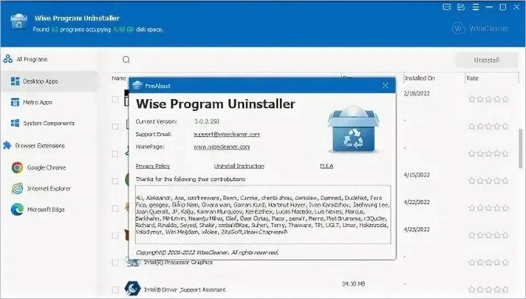Tick checkbox for row installed 4/22/2022
Viewport: 526px width, 299px height.
pyautogui.click(x=115, y=208)
